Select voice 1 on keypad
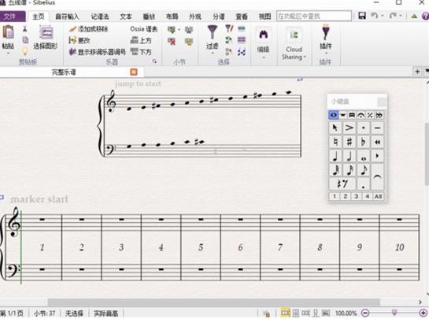The width and height of the screenshot is (429, 319). (x=335, y=196)
